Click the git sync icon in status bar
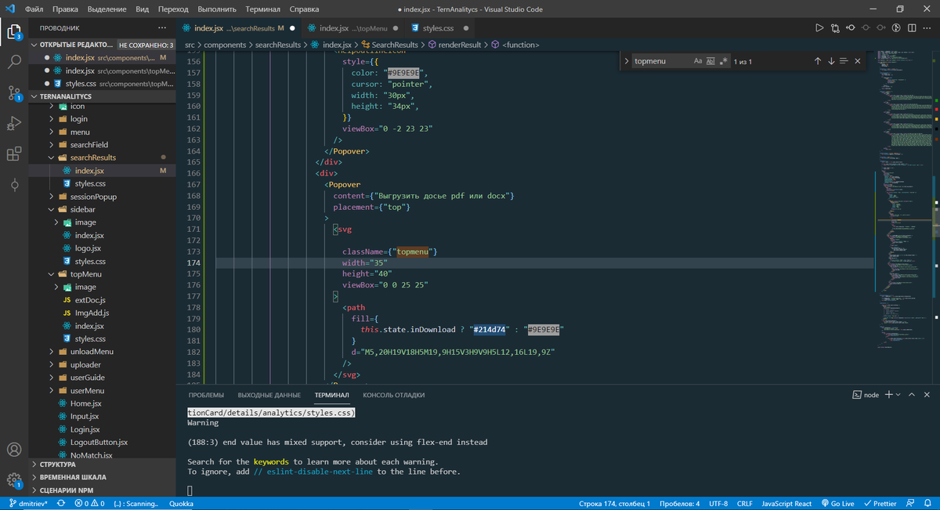This screenshot has width=940, height=510. pos(60,504)
